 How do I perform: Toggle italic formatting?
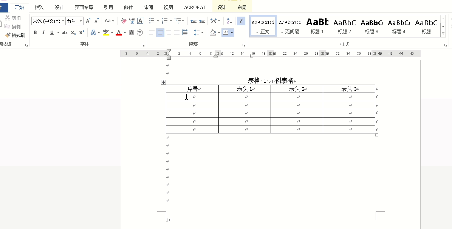[x=43, y=32]
